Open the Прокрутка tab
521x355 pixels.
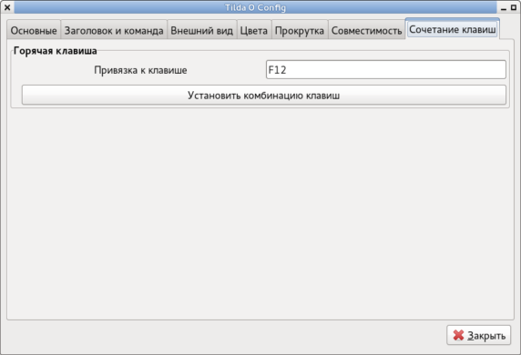(300, 31)
